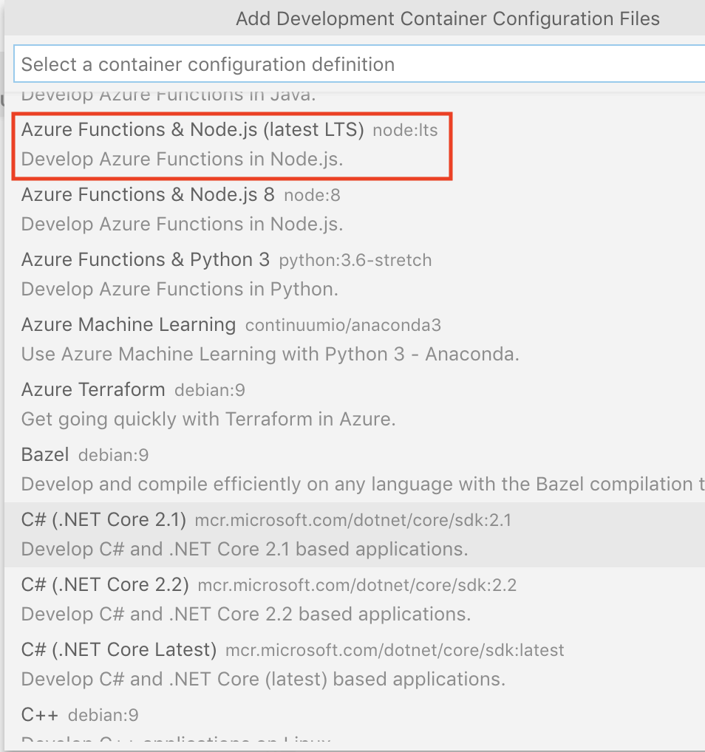Choose the Azure Functions & Node.js 8 definition
The width and height of the screenshot is (705, 752).
[148, 196]
